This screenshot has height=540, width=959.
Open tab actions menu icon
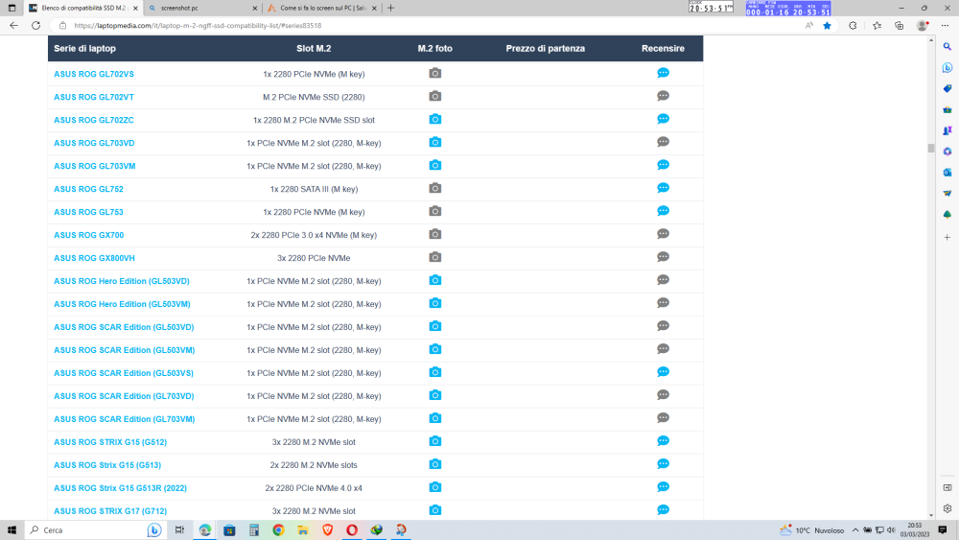12,8
